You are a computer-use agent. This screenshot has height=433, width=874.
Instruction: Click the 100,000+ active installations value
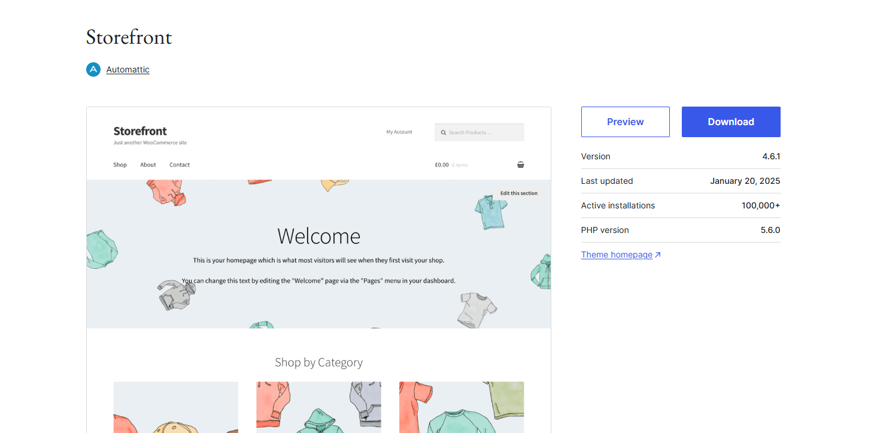pos(761,205)
